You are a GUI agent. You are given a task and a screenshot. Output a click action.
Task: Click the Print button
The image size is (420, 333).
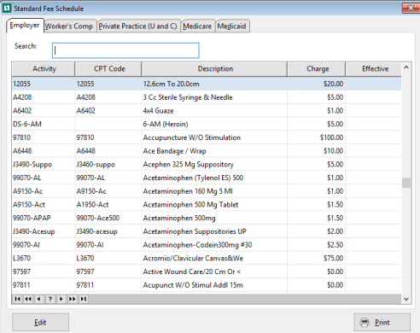coord(382,322)
